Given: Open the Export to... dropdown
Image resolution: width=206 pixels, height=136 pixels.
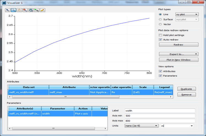Looking at the screenshot, I should [179, 54].
